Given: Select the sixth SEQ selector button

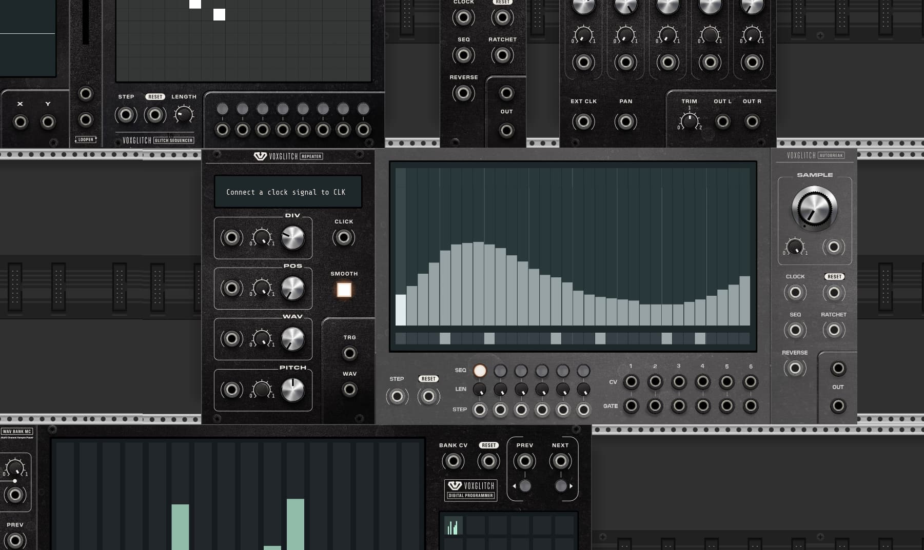Looking at the screenshot, I should [x=583, y=371].
